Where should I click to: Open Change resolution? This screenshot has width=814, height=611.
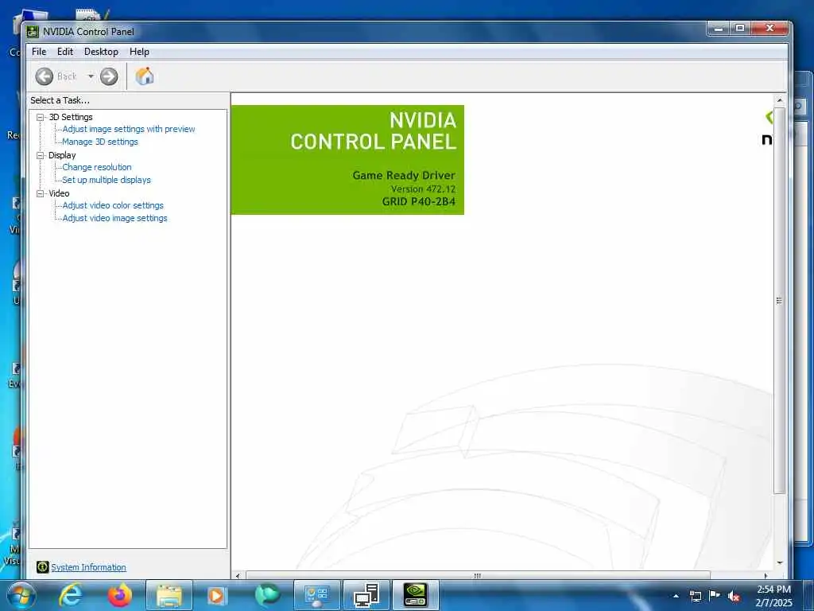[x=96, y=167]
